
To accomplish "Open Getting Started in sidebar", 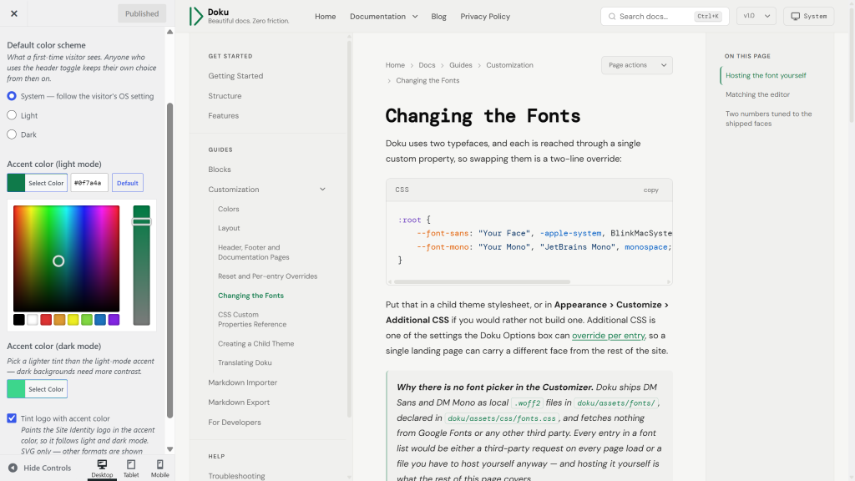I will pyautogui.click(x=235, y=76).
